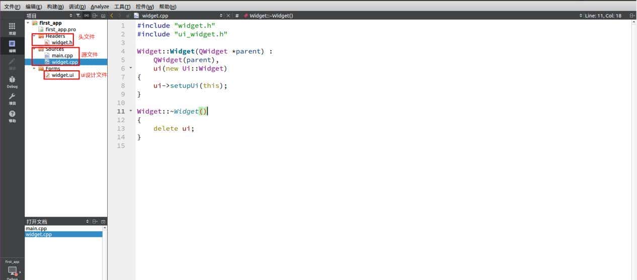Viewport: 637px width, 280px height.
Task: Fold the destructor code block at line 11
Action: click(x=131, y=111)
